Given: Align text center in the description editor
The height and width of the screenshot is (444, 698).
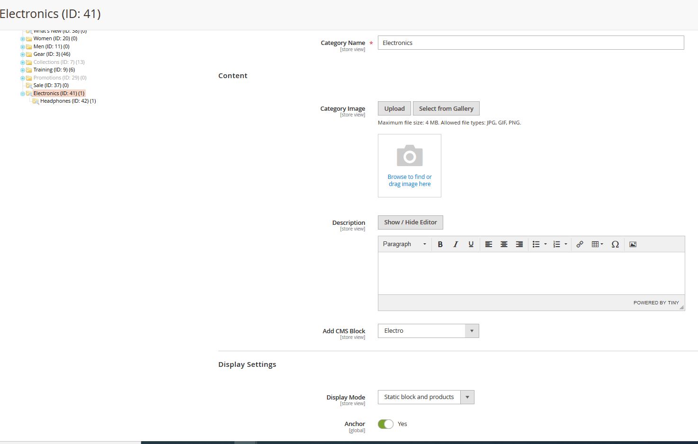Looking at the screenshot, I should click(504, 244).
